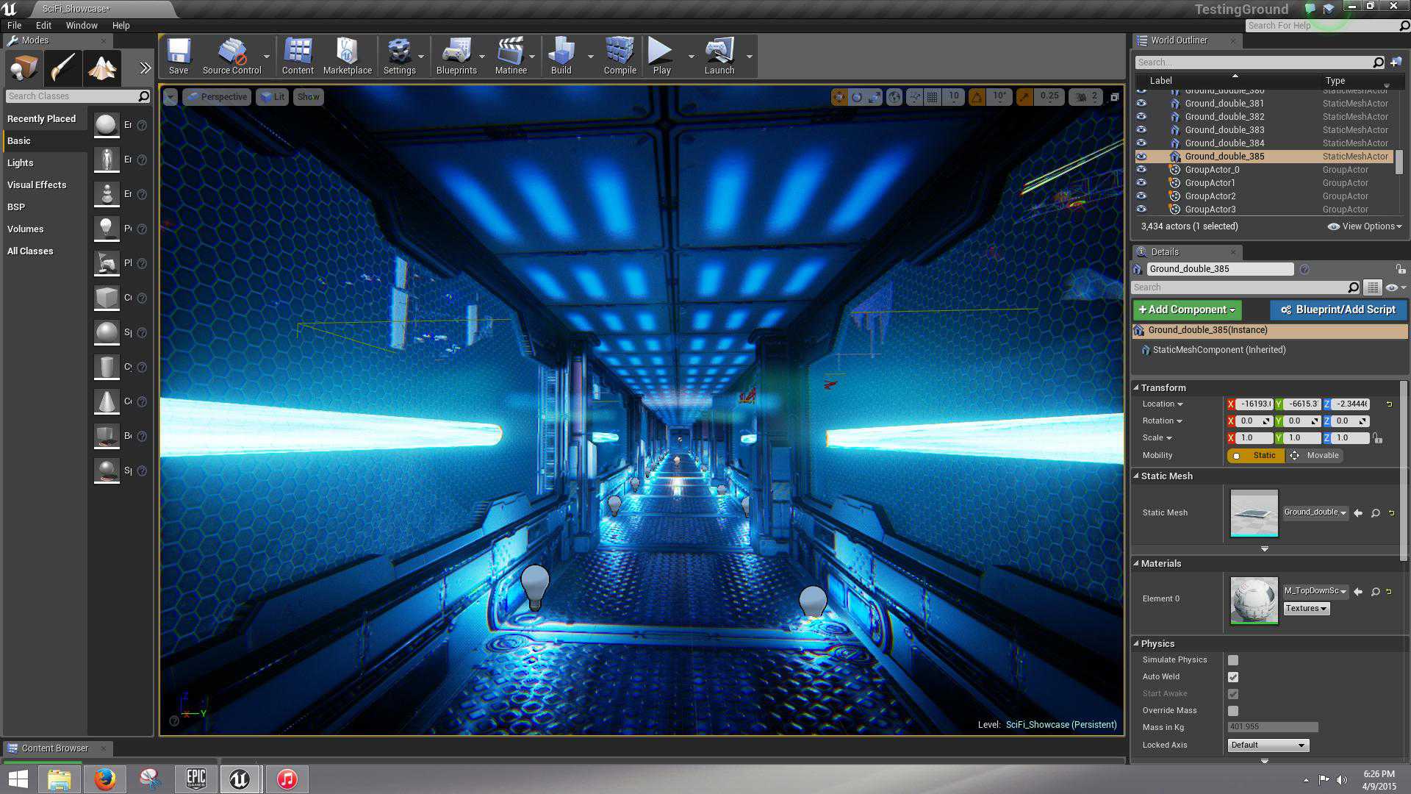The height and width of the screenshot is (794, 1411).
Task: Click the Lit view mode button
Action: pyautogui.click(x=272, y=97)
